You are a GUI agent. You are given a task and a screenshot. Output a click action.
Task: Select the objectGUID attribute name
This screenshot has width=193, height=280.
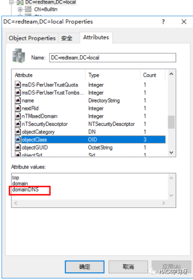tap(35, 147)
